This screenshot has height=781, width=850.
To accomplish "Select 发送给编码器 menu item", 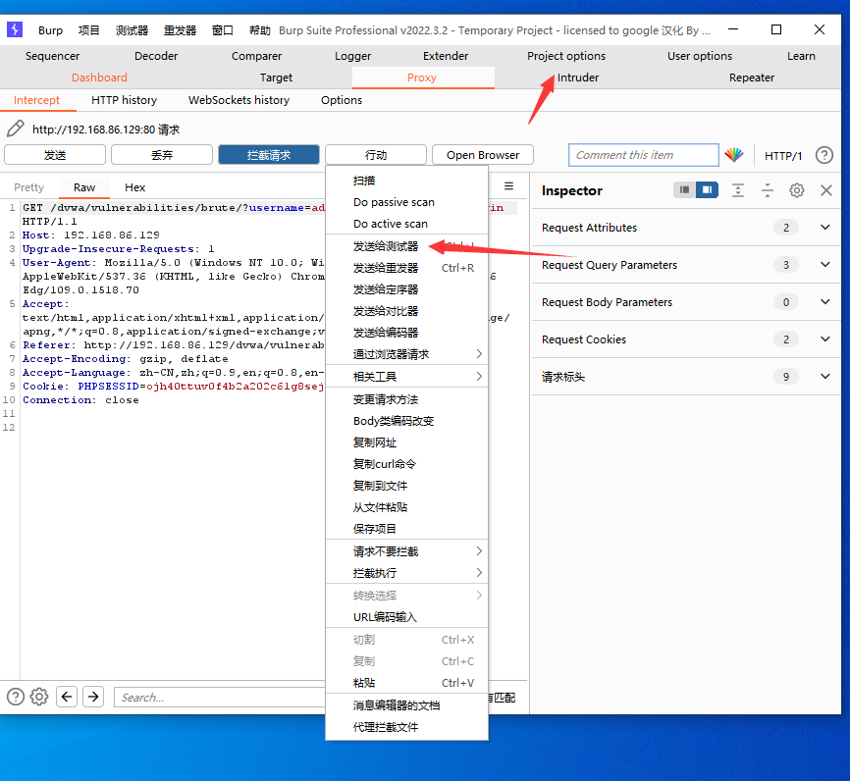I will [x=406, y=333].
